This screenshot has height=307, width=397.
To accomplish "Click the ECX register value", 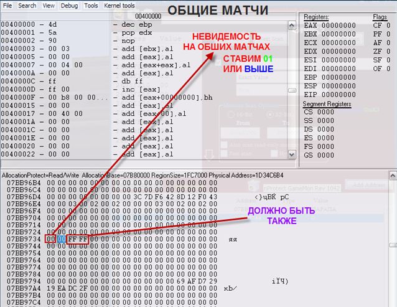I will coord(339,43).
